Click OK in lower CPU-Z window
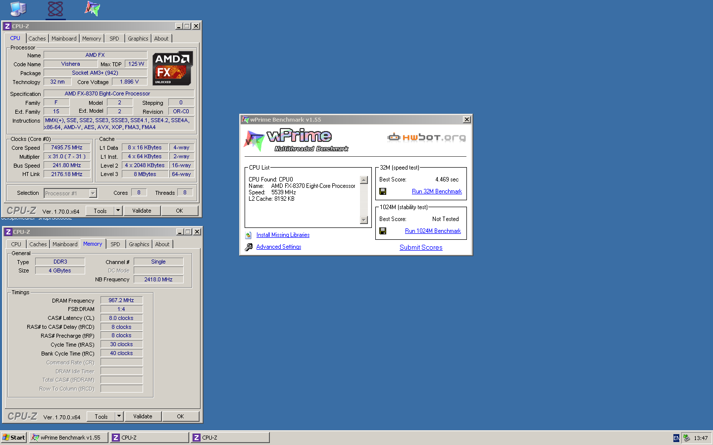This screenshot has width=713, height=445. (x=180, y=416)
